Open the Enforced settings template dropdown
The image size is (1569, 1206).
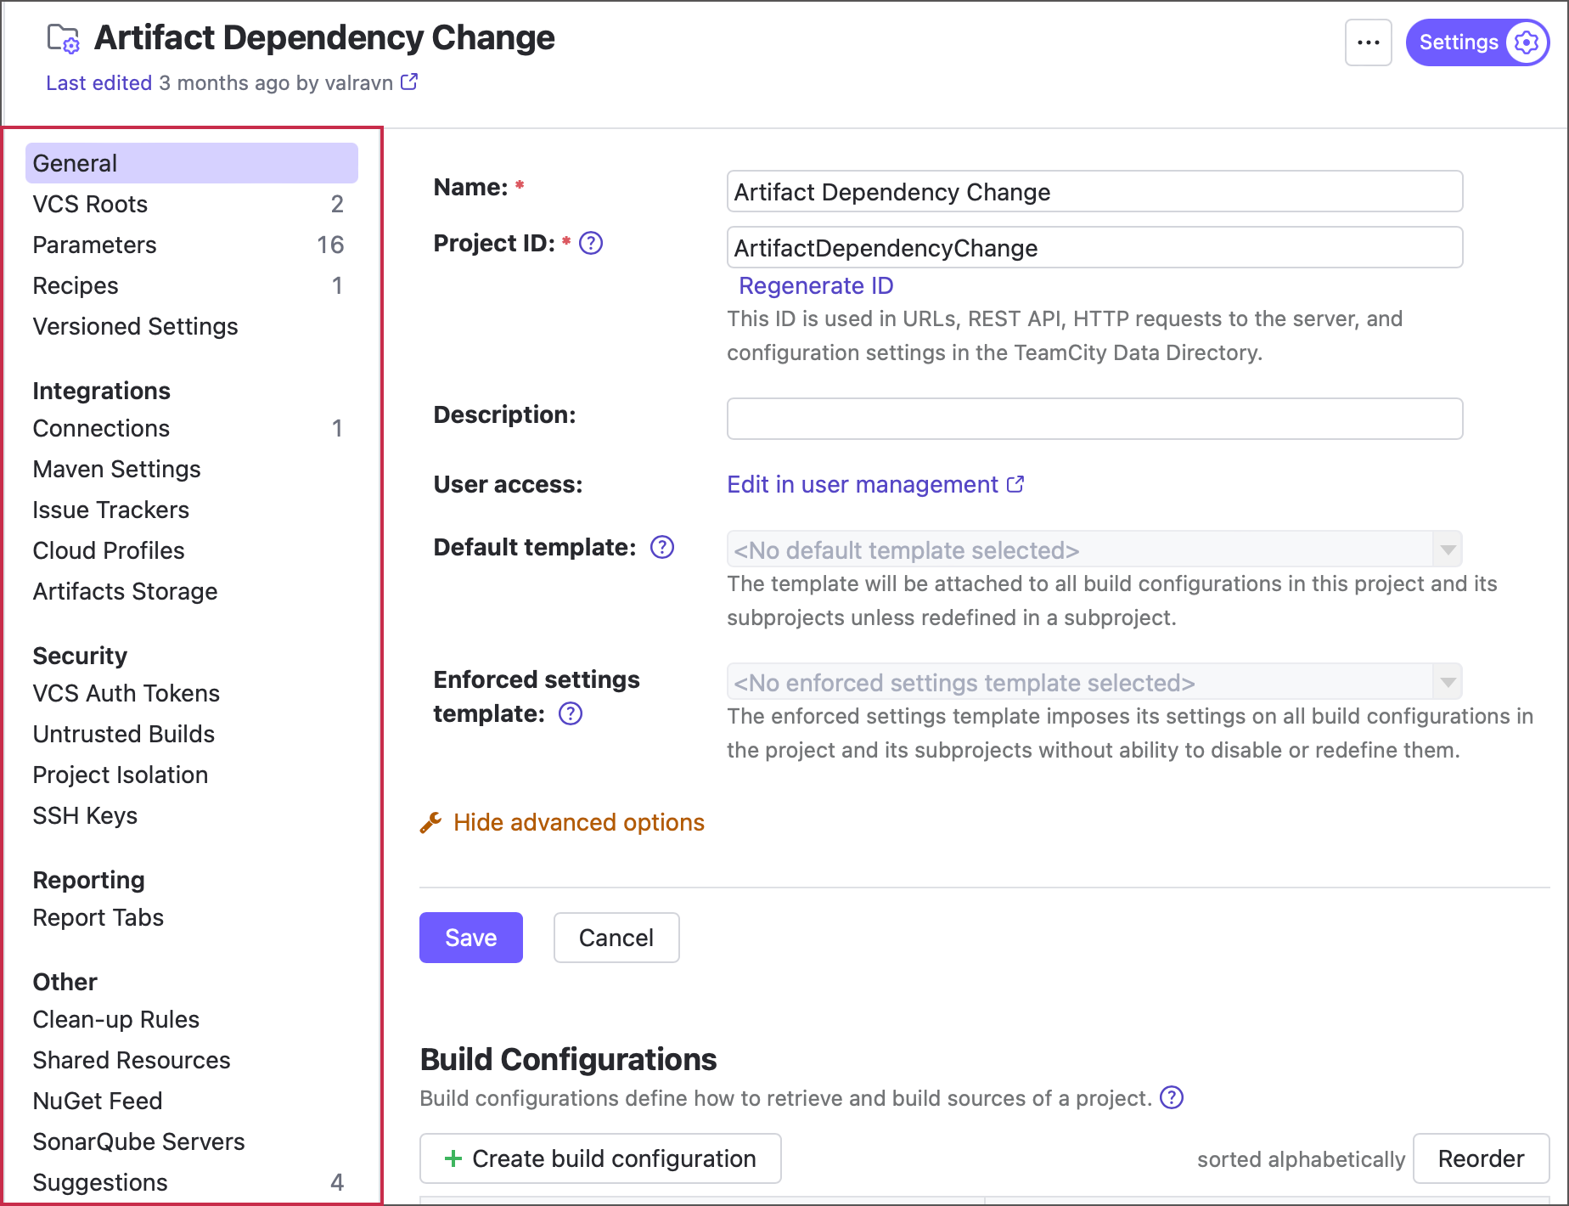[x=1094, y=683]
